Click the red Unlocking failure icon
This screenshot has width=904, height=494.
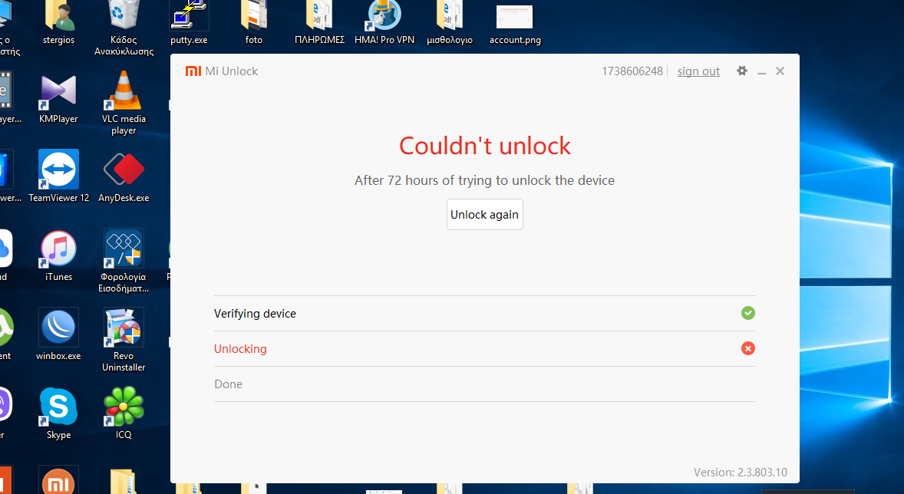click(747, 348)
